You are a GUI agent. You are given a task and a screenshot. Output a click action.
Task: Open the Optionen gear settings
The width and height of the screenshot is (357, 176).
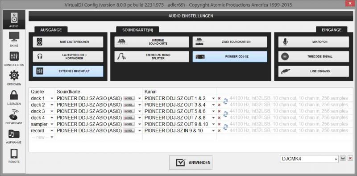14,78
